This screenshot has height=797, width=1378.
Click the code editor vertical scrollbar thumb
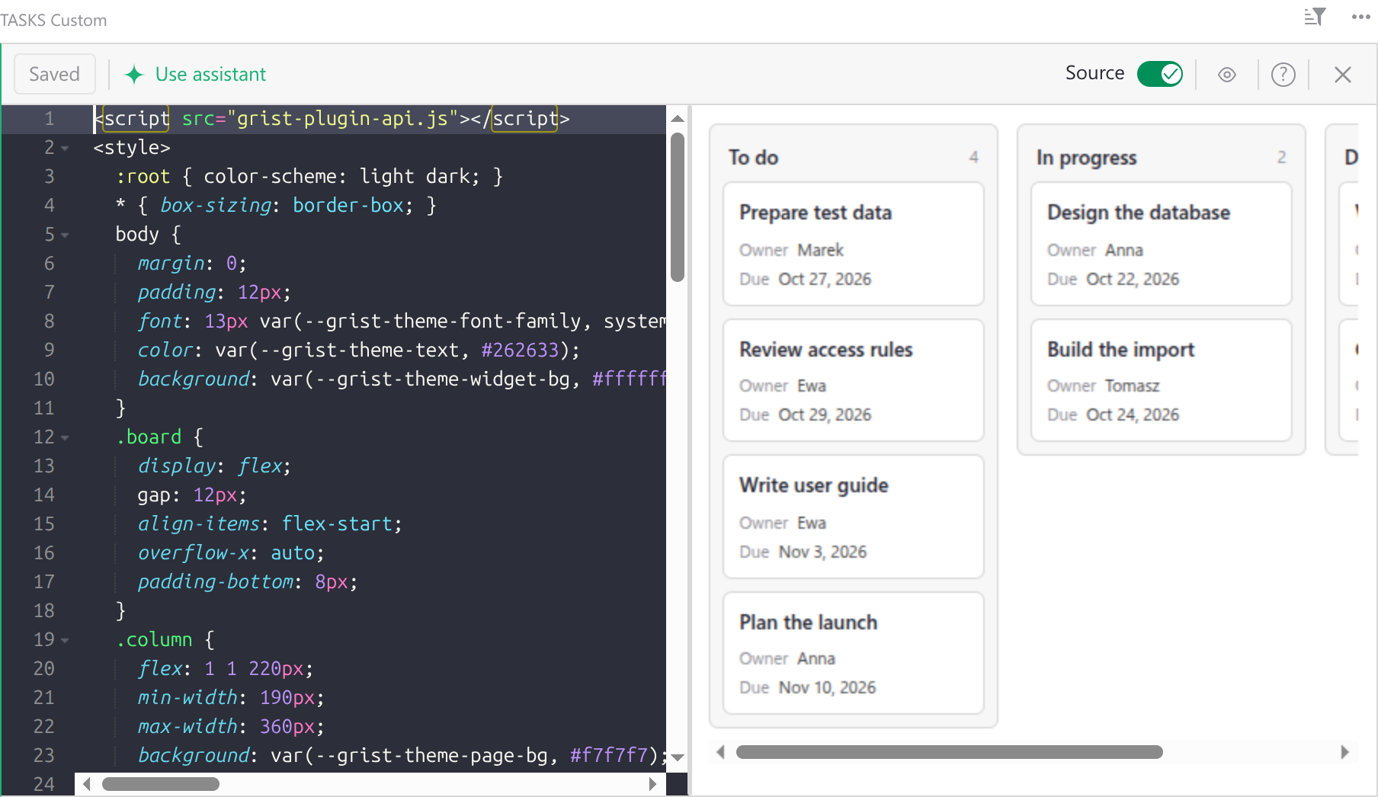click(677, 207)
